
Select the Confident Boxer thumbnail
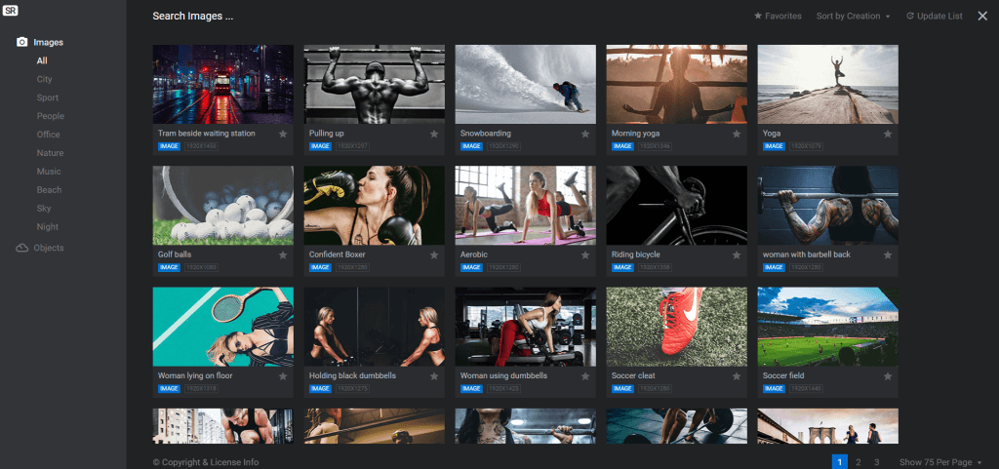tap(374, 206)
